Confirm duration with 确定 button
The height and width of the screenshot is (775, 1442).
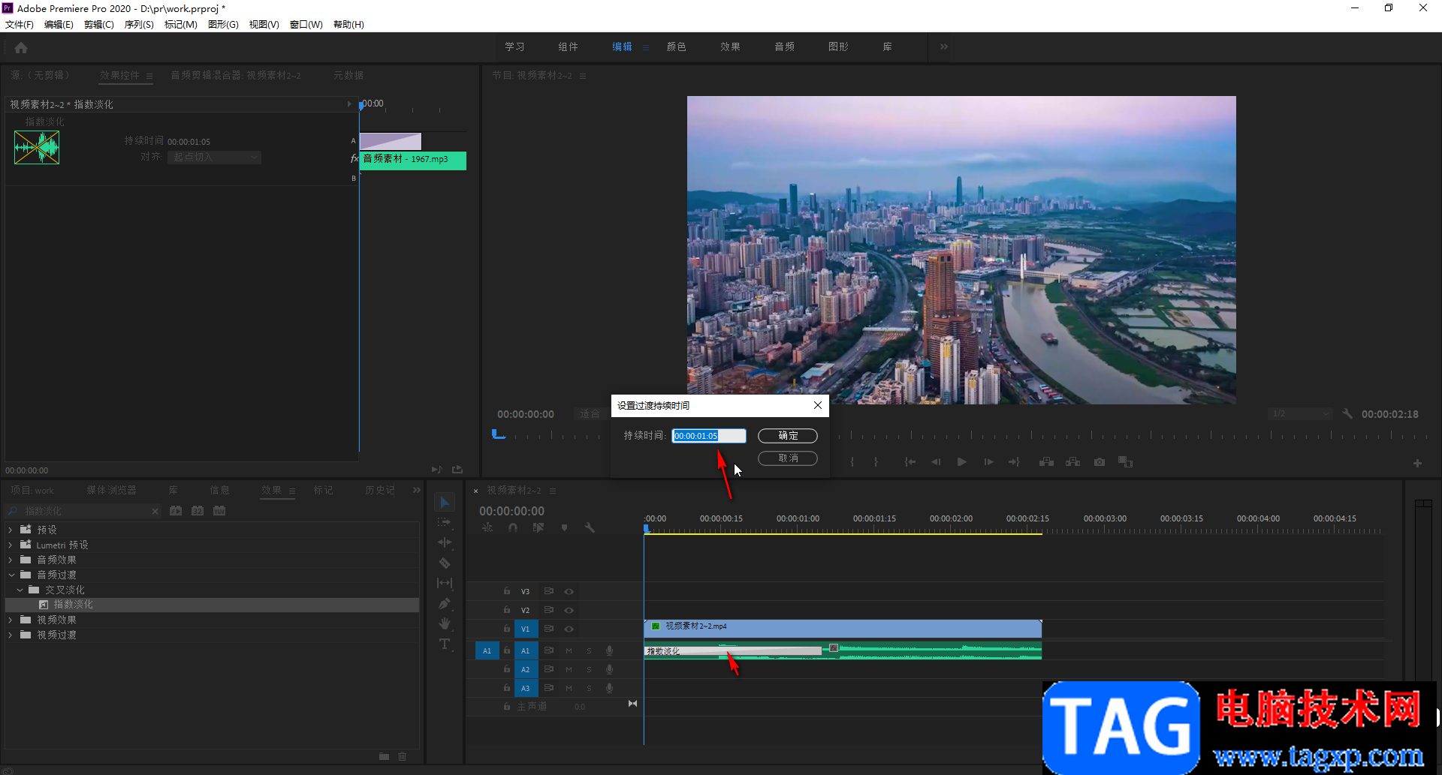pos(788,436)
